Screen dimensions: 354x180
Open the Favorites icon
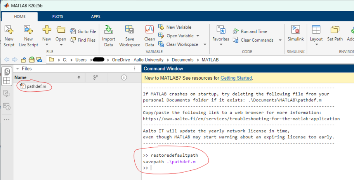point(221,30)
